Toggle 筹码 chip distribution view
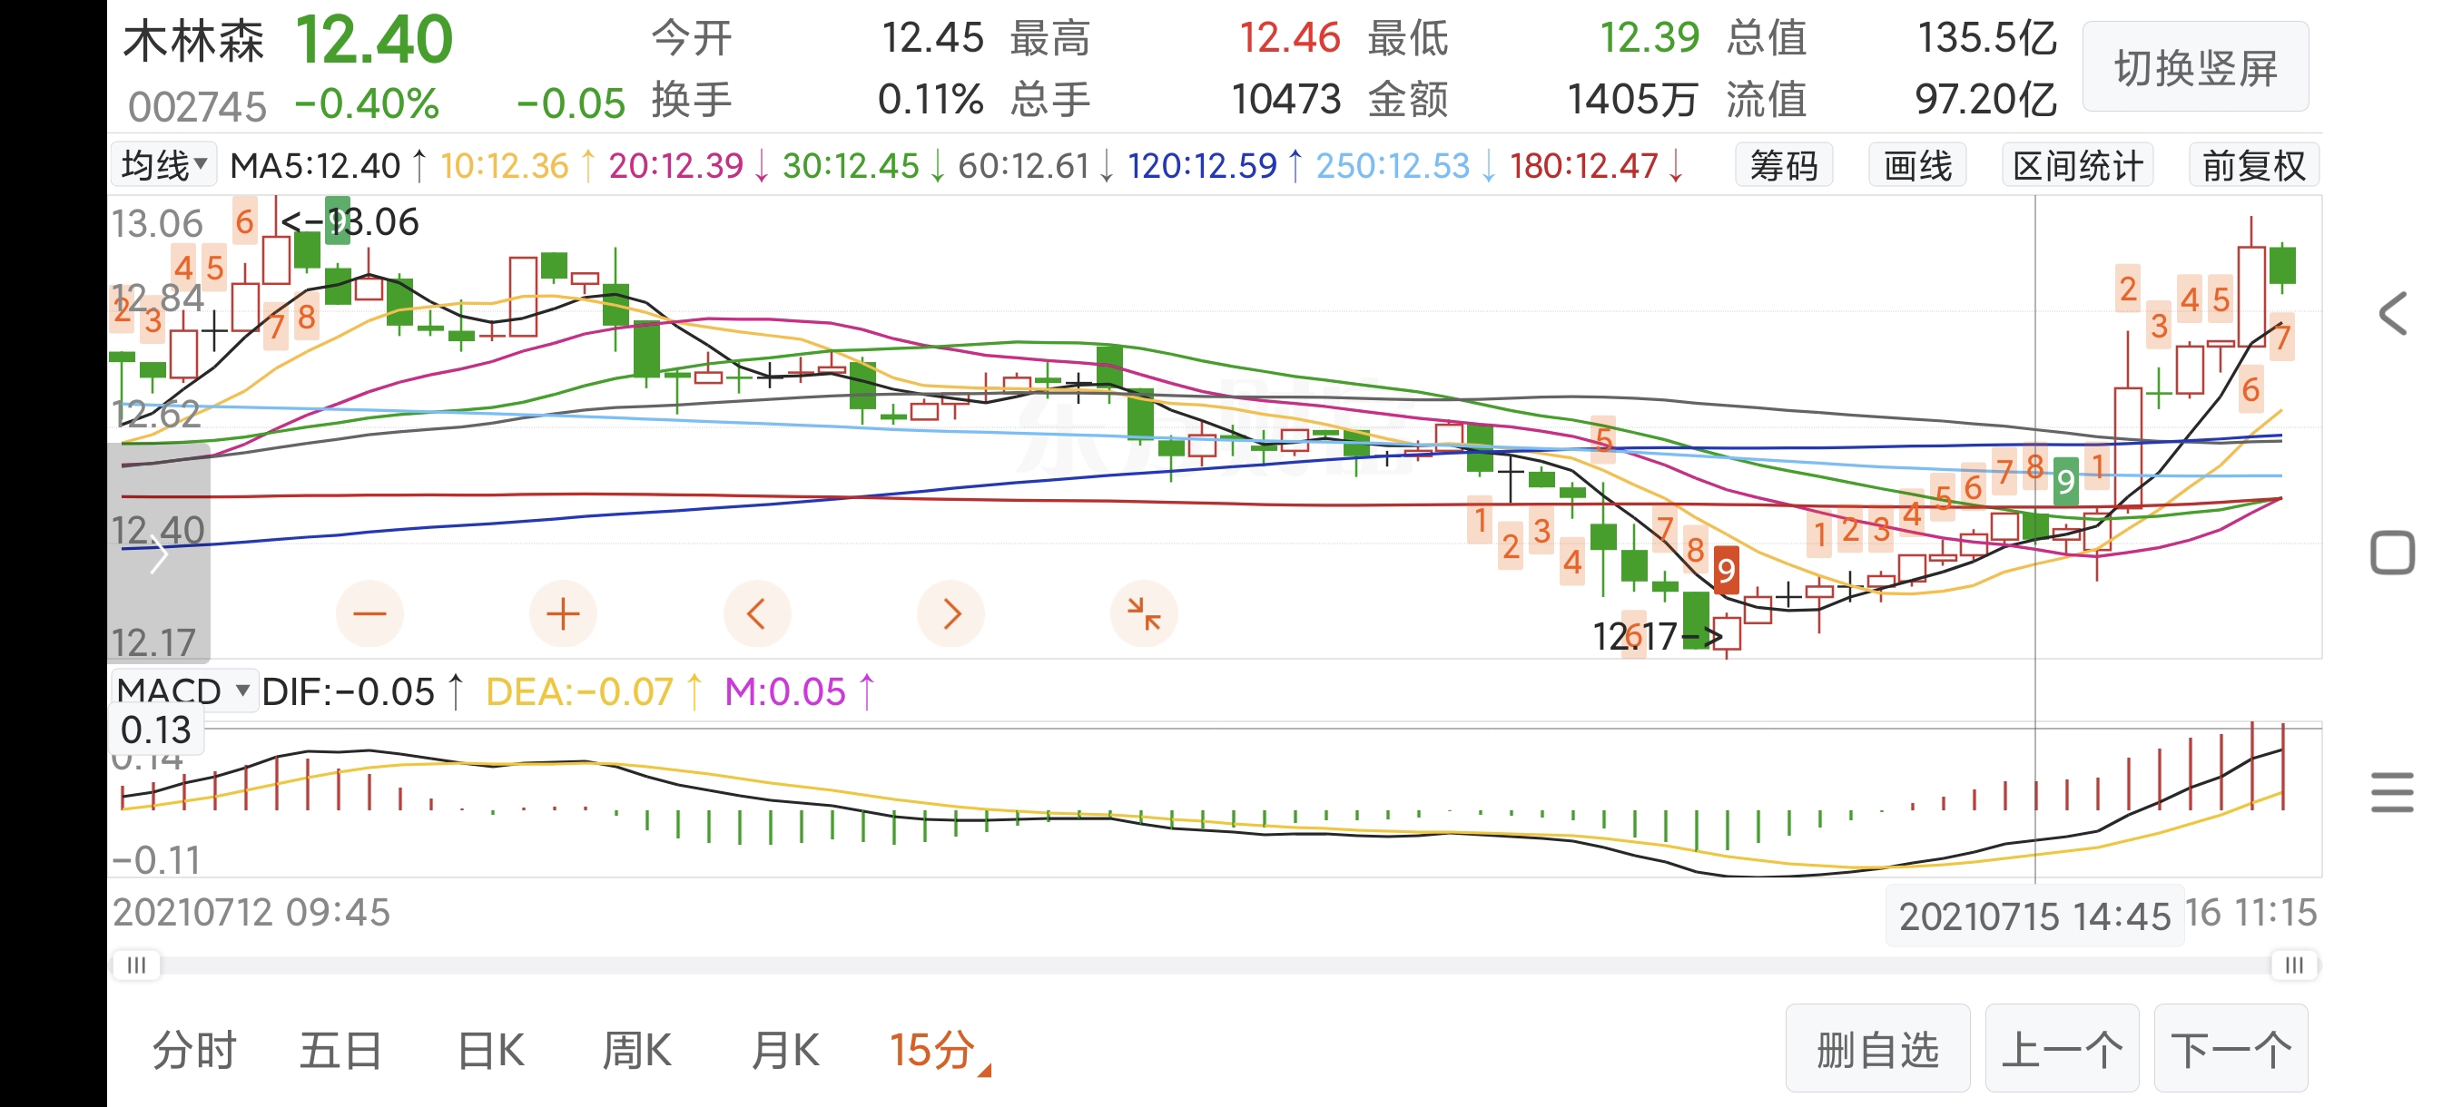This screenshot has width=2462, height=1107. point(1782,166)
